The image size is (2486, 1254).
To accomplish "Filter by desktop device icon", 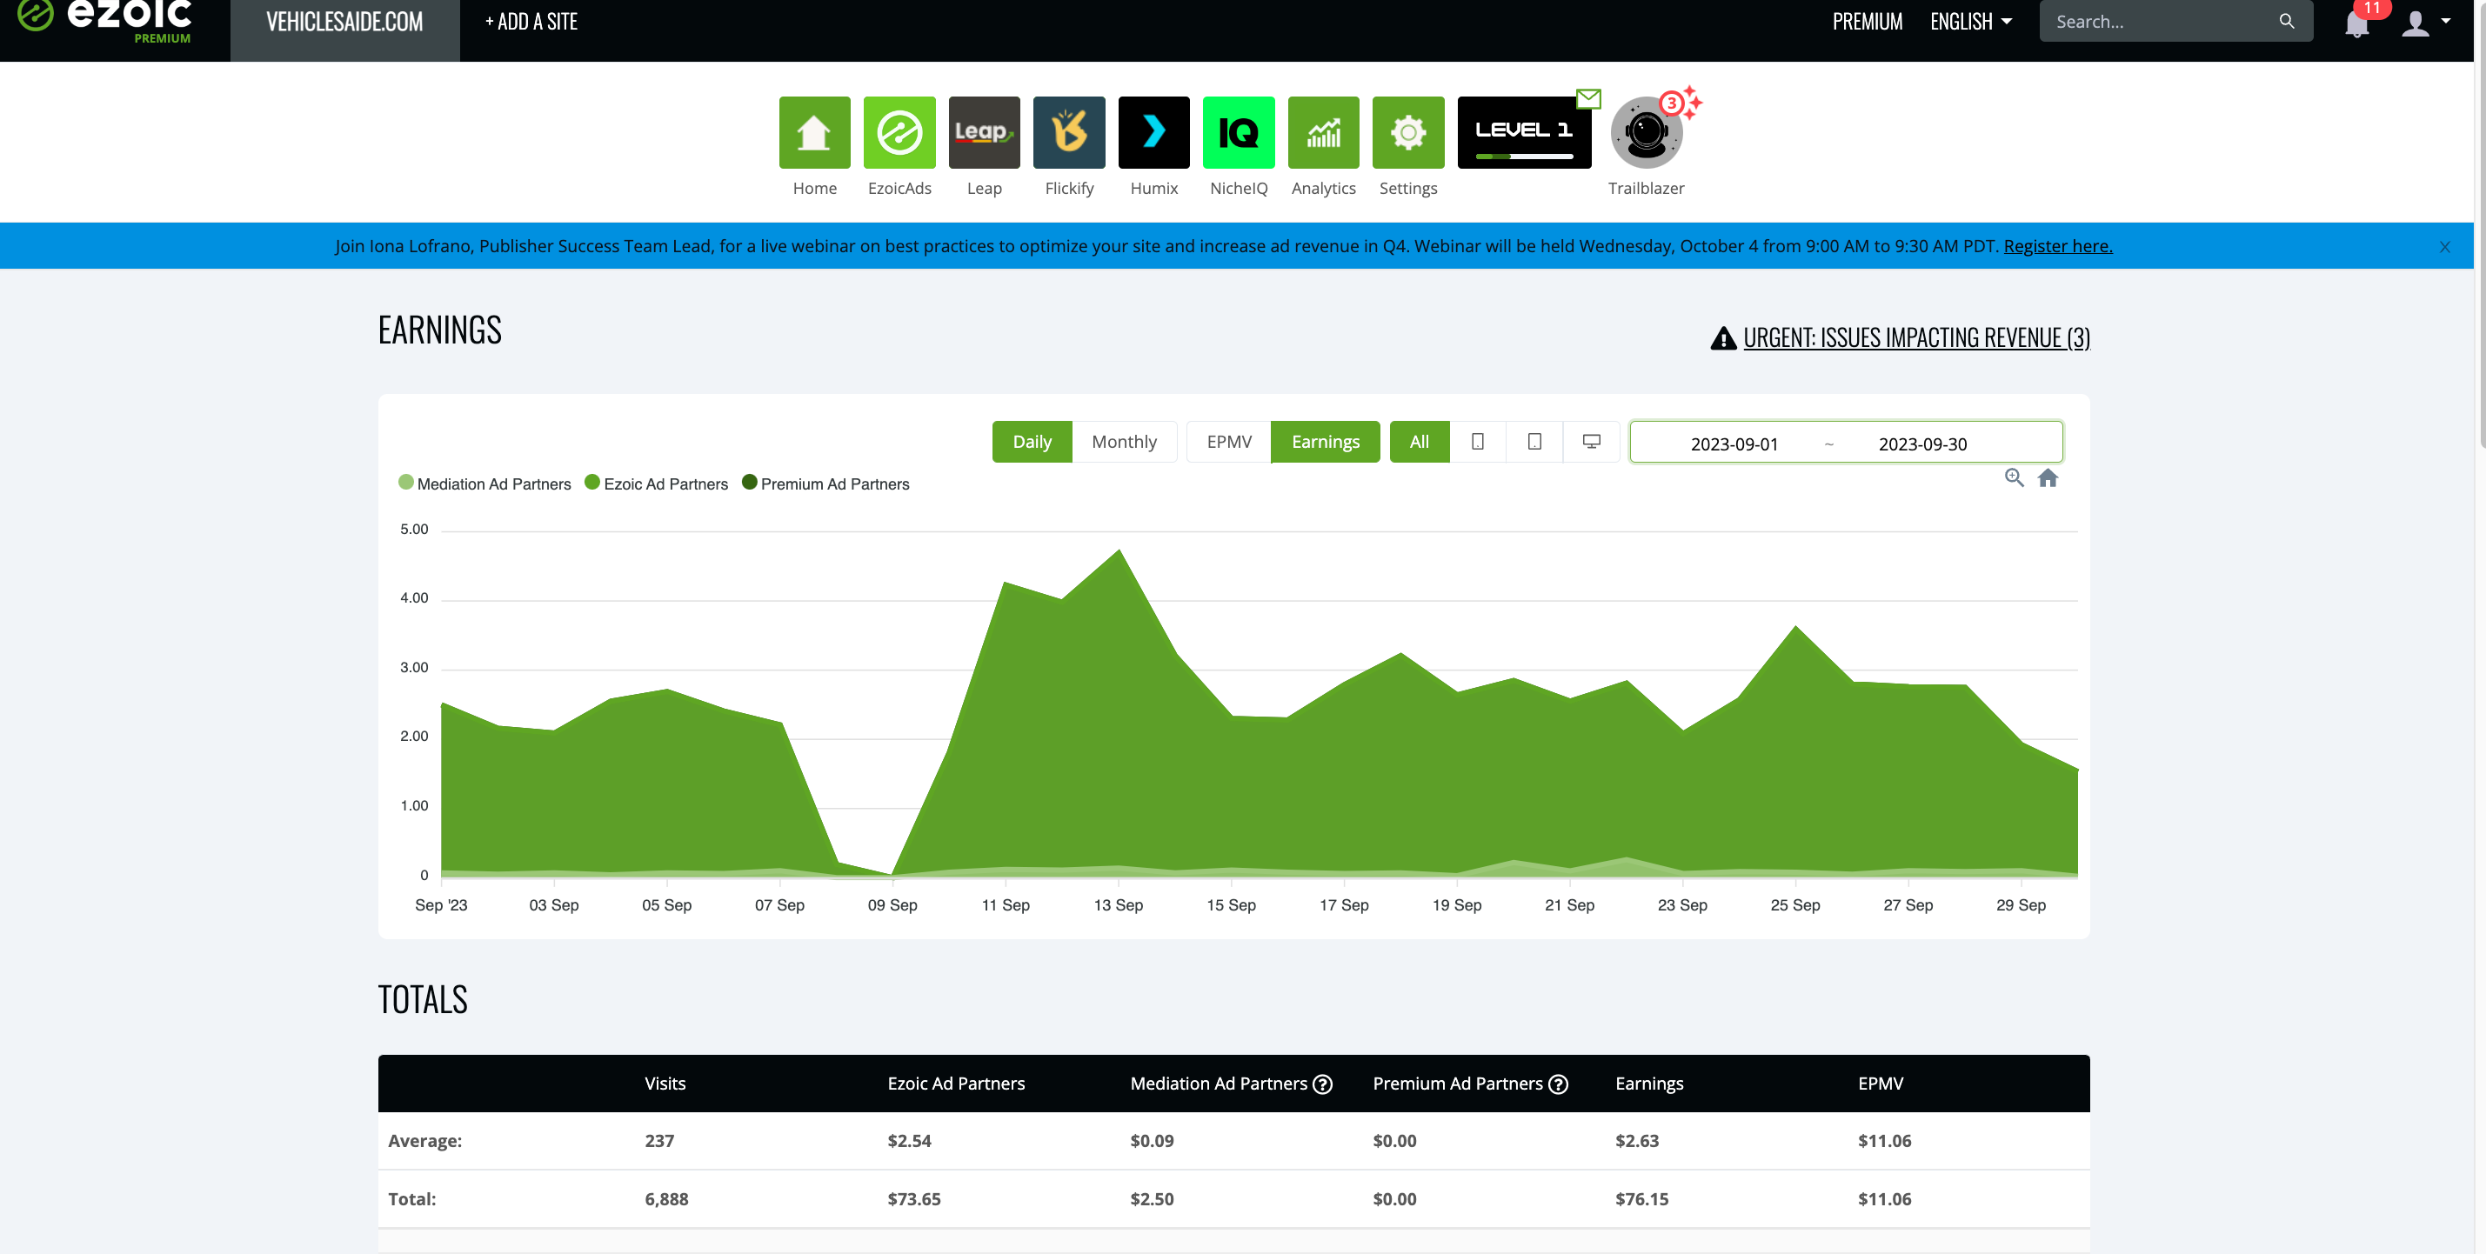I will (1590, 442).
